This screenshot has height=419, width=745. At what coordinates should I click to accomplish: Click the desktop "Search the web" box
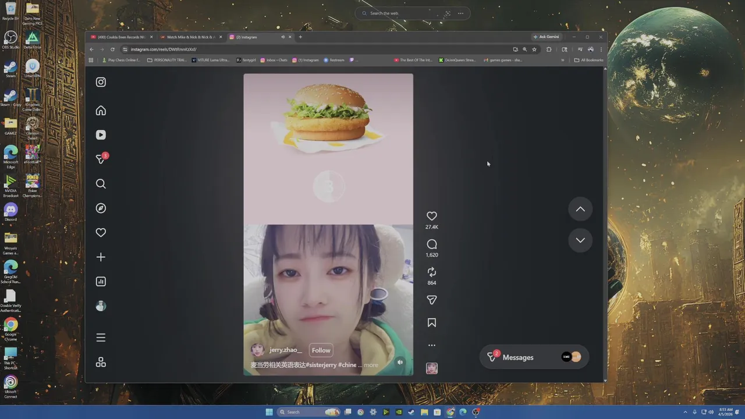point(412,13)
